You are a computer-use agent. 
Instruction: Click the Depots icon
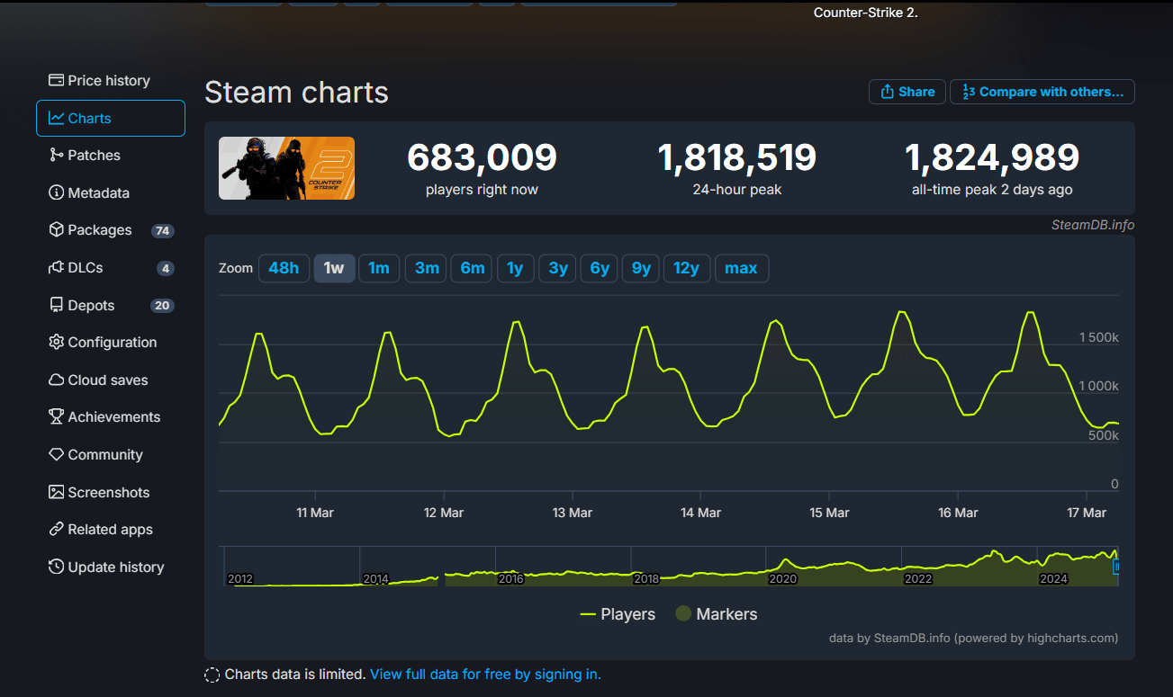pyautogui.click(x=56, y=305)
